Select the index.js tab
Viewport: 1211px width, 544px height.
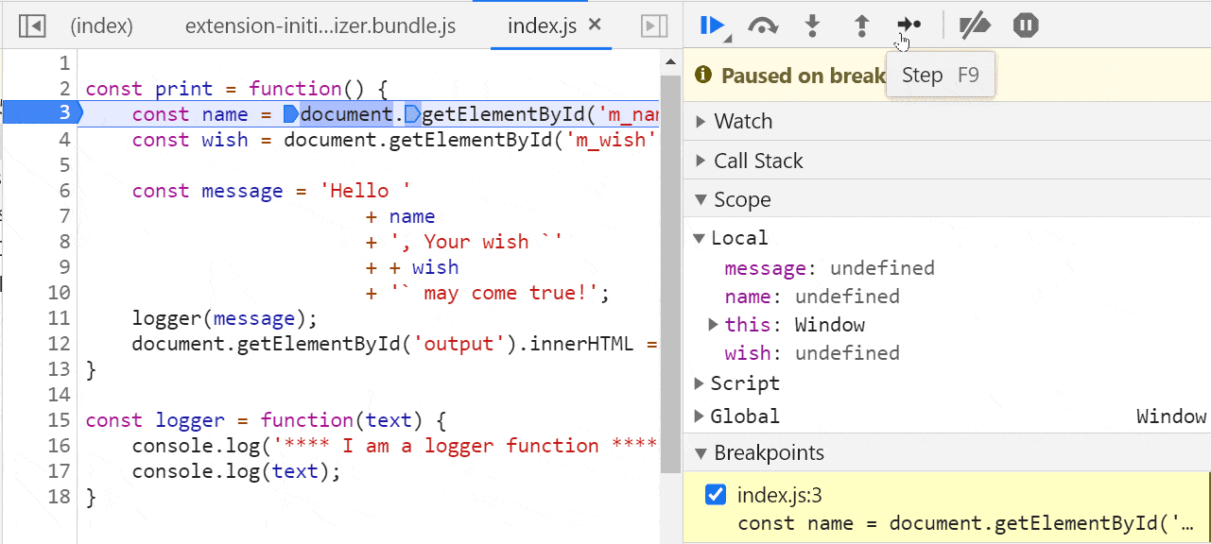[x=542, y=25]
